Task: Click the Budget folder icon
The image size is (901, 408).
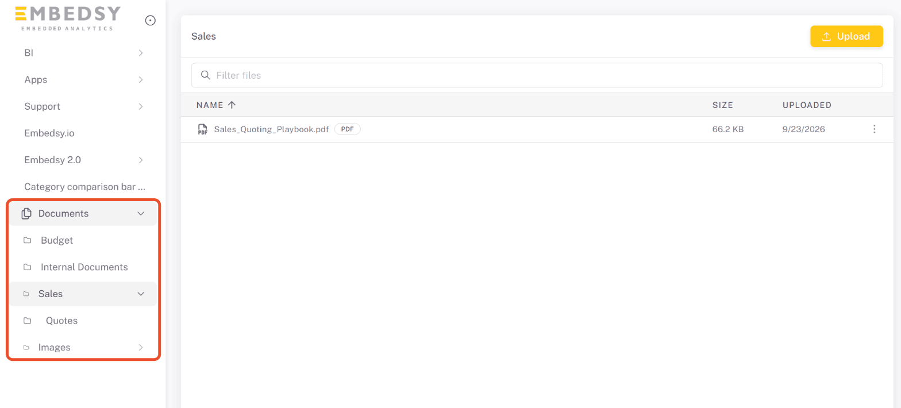Action: point(27,240)
